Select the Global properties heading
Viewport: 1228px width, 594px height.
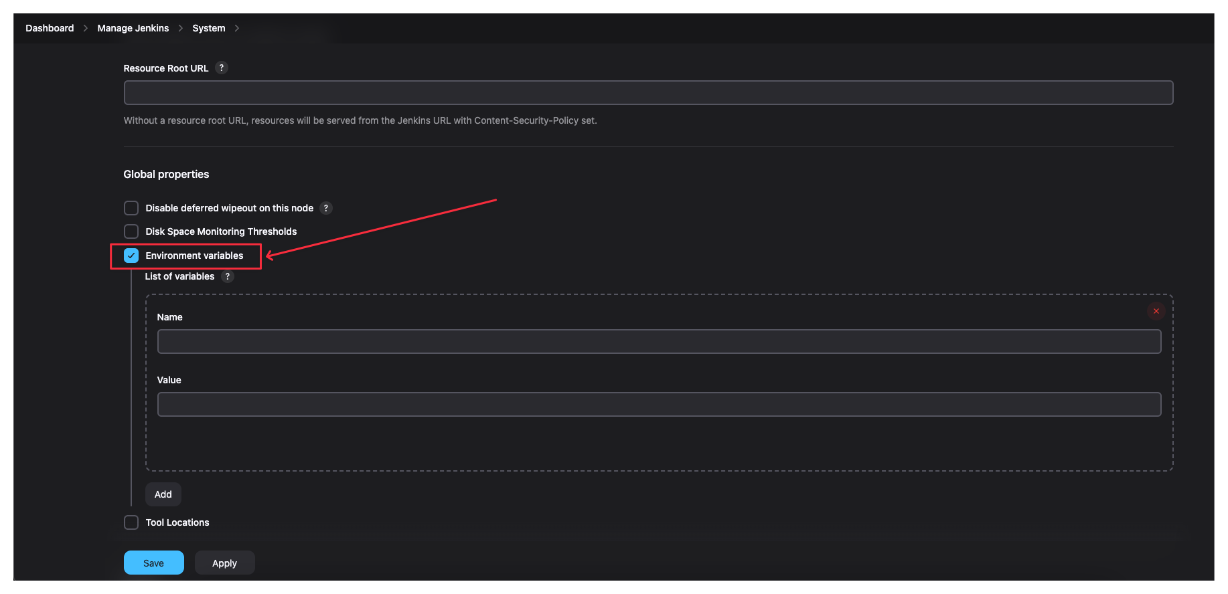click(166, 174)
